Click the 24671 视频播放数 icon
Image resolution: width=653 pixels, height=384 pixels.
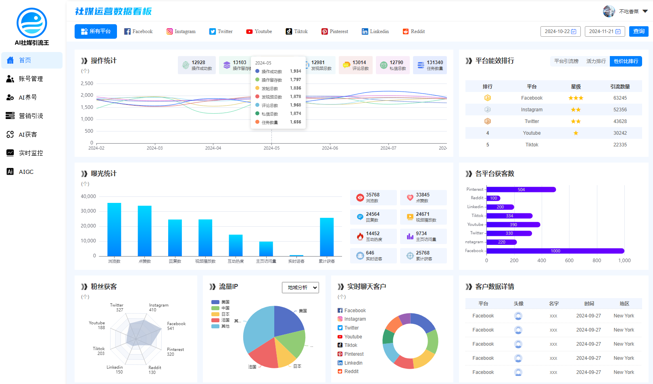[x=410, y=217]
